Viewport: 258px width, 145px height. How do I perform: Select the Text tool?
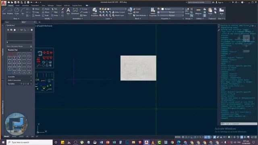pyautogui.click(x=68, y=11)
